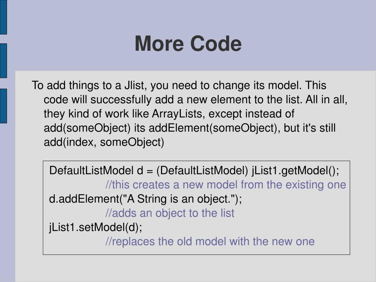Click the jList1.setModel(d) code line
Viewport: 376px width, 282px height.
[96, 227]
